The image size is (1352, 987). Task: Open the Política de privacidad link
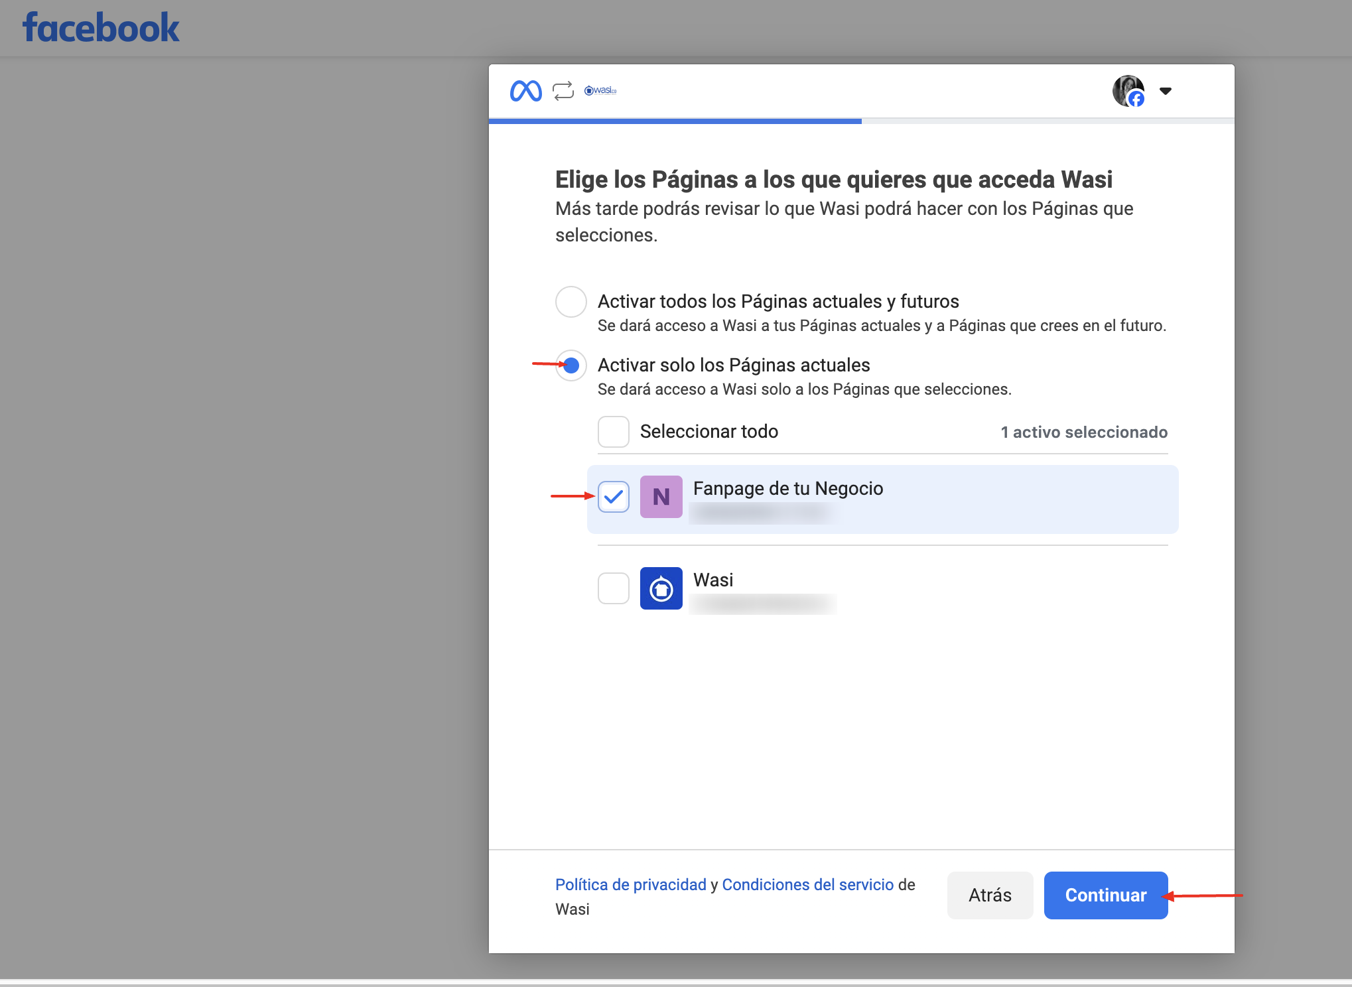(630, 885)
